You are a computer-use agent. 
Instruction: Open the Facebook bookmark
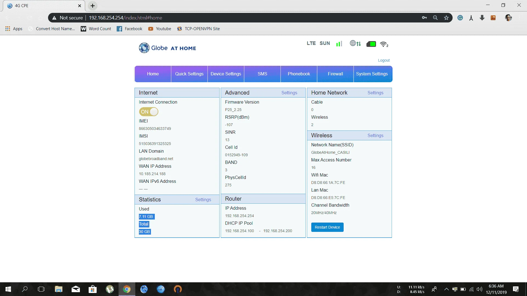tap(129, 29)
